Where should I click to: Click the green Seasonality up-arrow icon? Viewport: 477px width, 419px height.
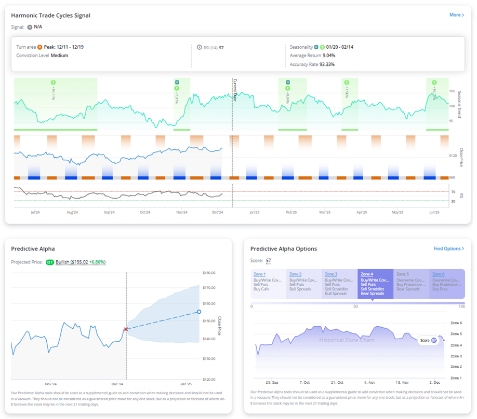click(x=322, y=47)
